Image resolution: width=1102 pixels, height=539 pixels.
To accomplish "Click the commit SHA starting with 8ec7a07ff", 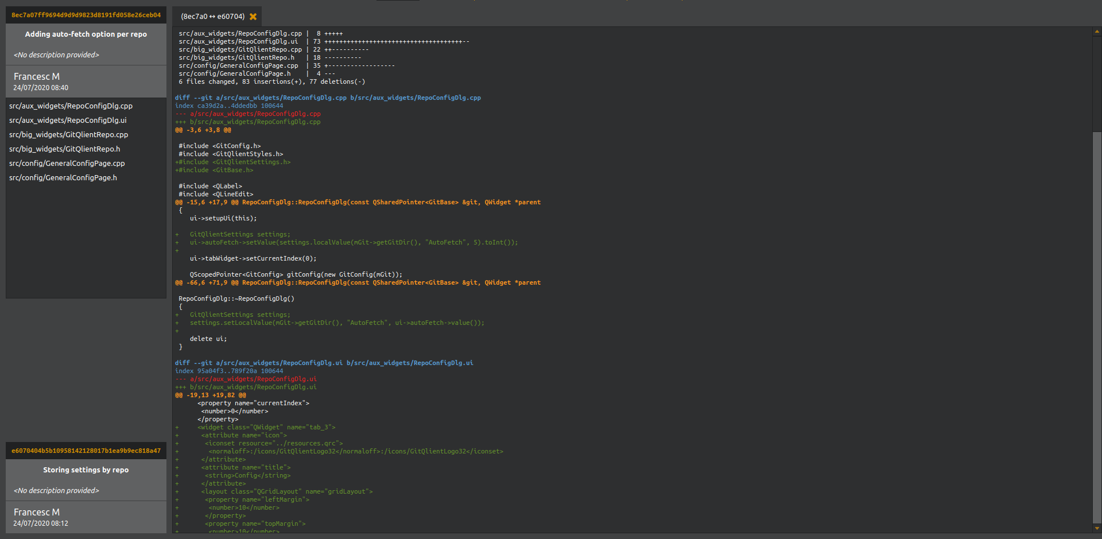I will click(x=86, y=15).
